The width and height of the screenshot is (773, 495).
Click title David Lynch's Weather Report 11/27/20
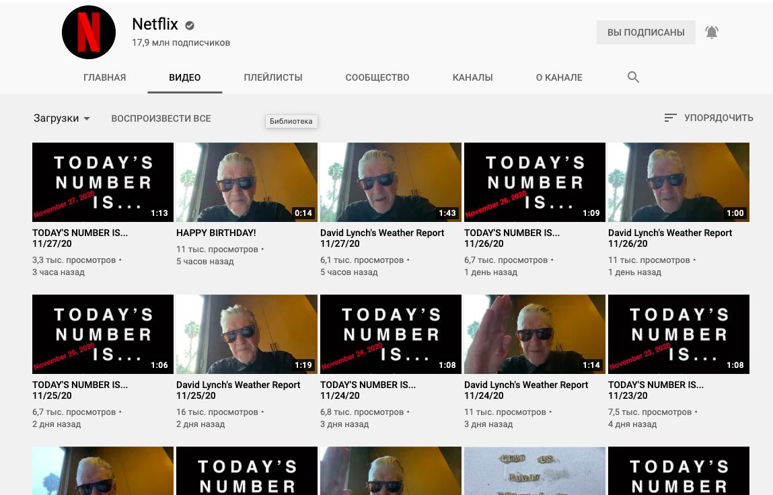point(382,238)
